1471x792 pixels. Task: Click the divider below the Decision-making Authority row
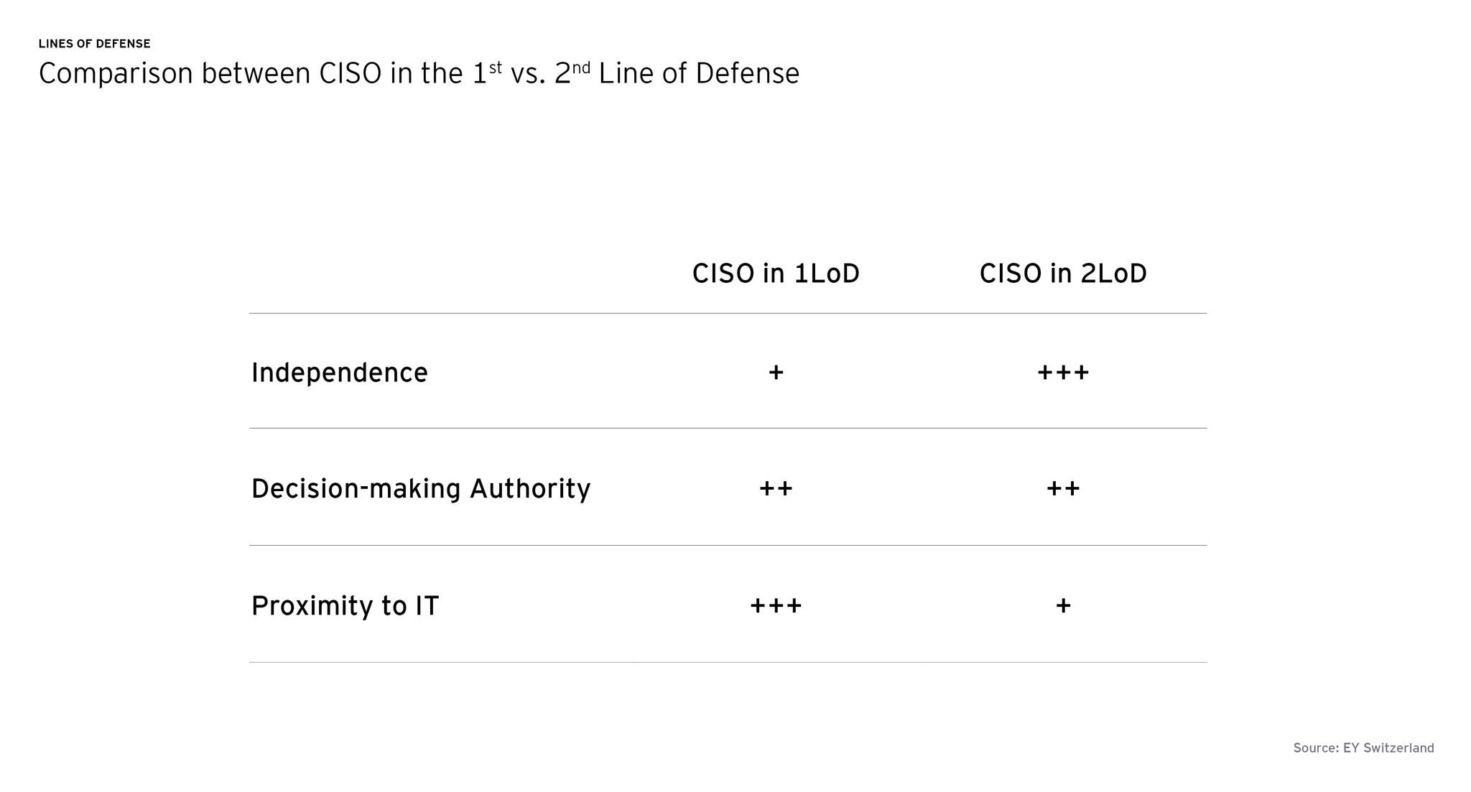(x=728, y=545)
